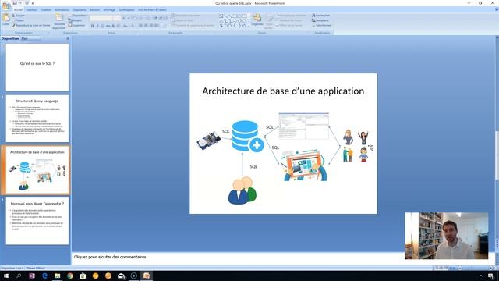Open Sélectionner dropdown in ribbon
This screenshot has width=499, height=281.
coord(322,25)
